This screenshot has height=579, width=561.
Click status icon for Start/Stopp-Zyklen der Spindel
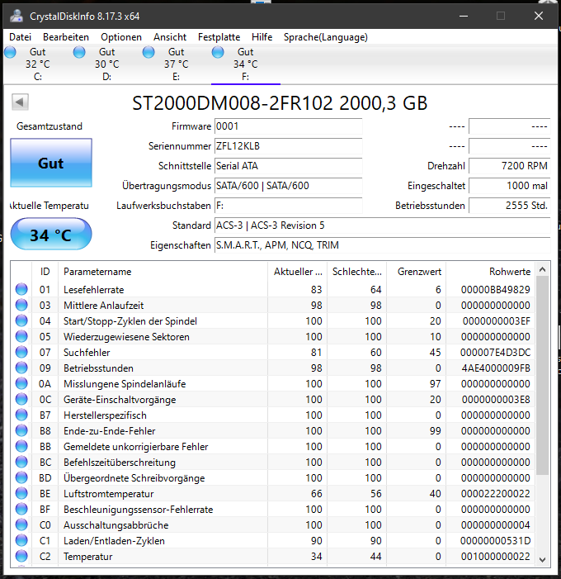[21, 320]
